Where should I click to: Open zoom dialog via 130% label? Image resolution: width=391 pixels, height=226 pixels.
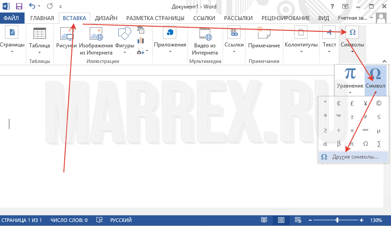point(376,220)
